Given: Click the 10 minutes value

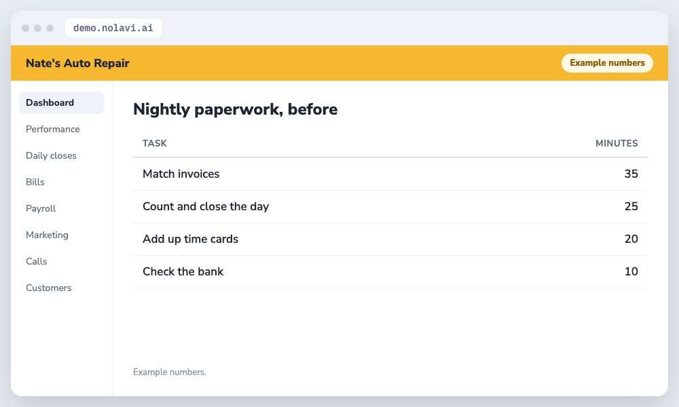Looking at the screenshot, I should click(x=631, y=271).
